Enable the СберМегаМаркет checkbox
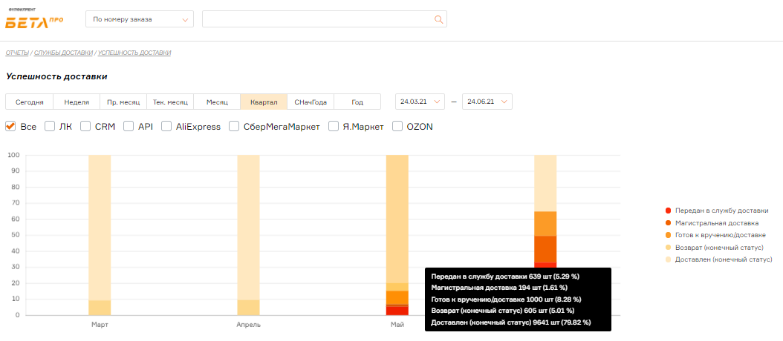The width and height of the screenshot is (783, 341). (x=234, y=127)
